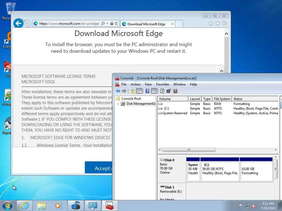
Task: Open IE favorites star
Action: 218,23
